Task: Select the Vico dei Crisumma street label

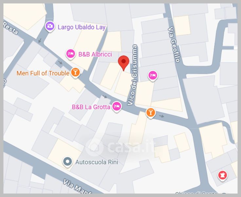Action: tap(133, 75)
